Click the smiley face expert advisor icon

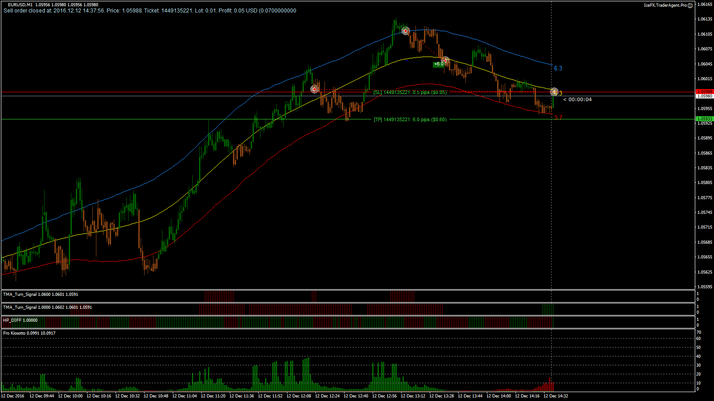pos(690,5)
